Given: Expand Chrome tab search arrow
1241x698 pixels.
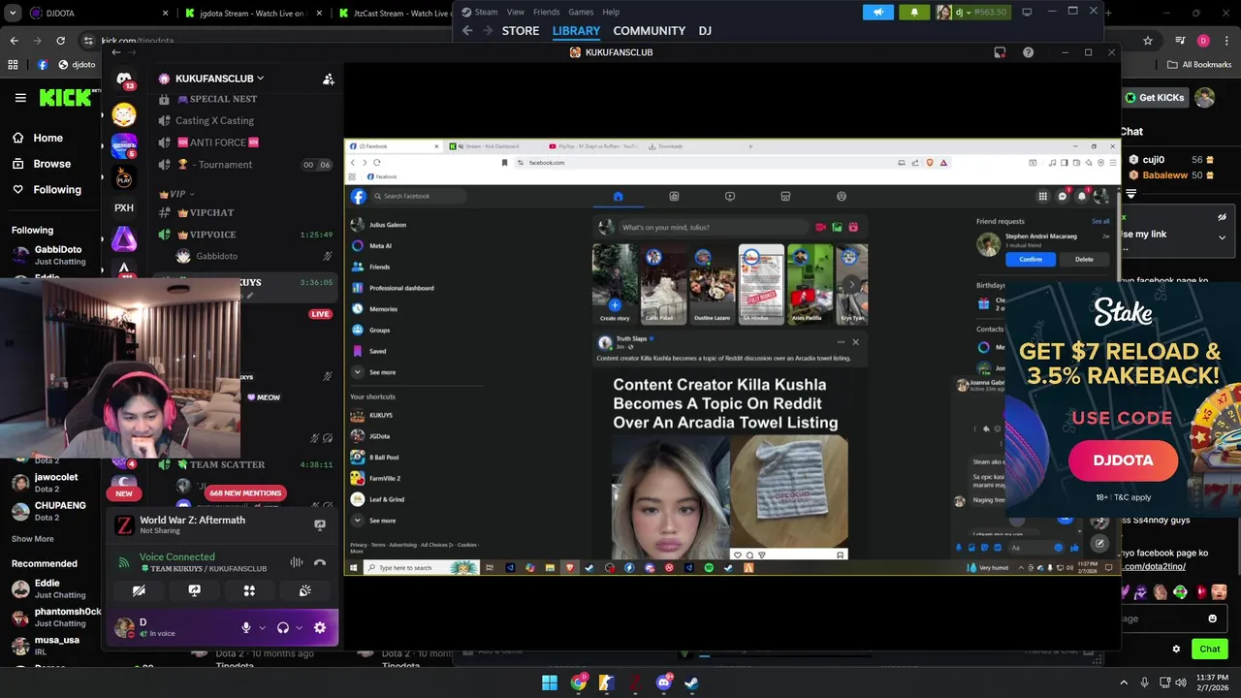Looking at the screenshot, I should point(13,13).
